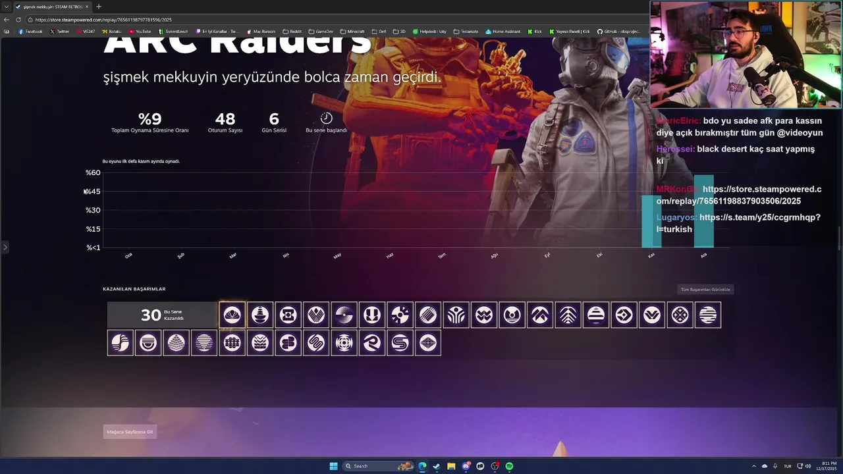Screen dimensions: 843x474
Task: Open the YouTube bookmark
Action: click(140, 32)
